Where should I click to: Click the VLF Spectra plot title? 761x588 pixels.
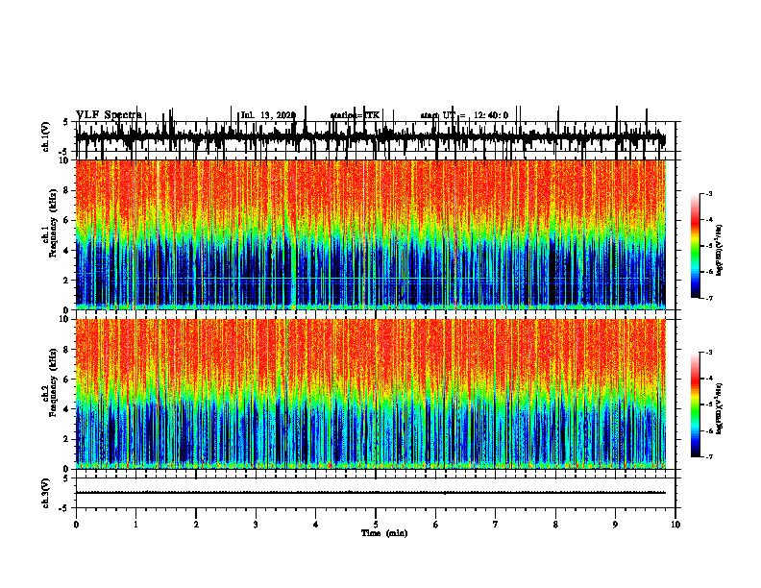tap(110, 114)
